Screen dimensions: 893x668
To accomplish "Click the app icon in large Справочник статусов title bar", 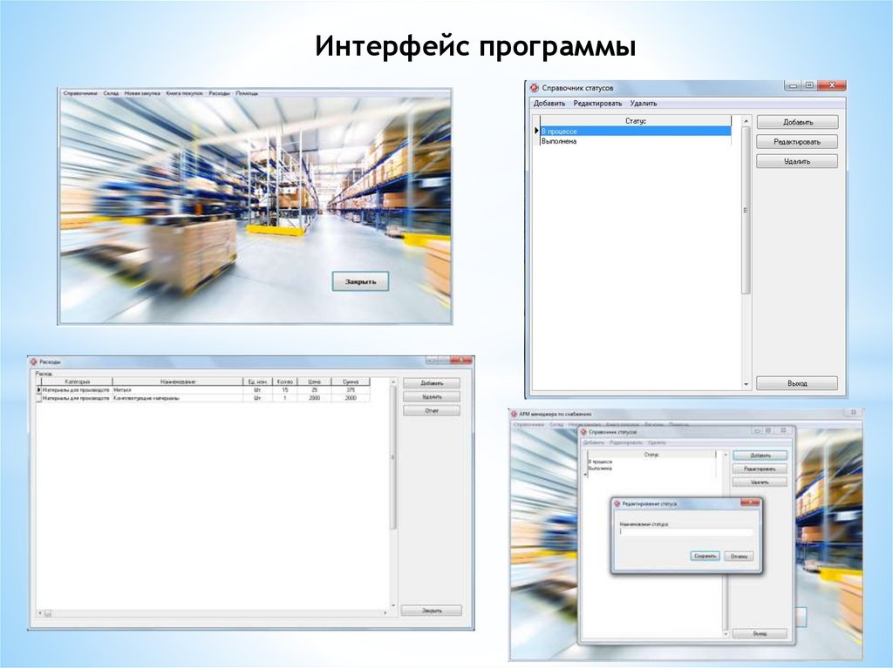I will click(535, 88).
